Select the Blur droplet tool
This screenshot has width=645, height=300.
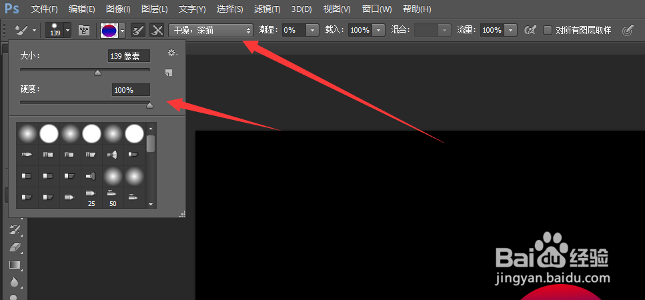click(x=15, y=281)
